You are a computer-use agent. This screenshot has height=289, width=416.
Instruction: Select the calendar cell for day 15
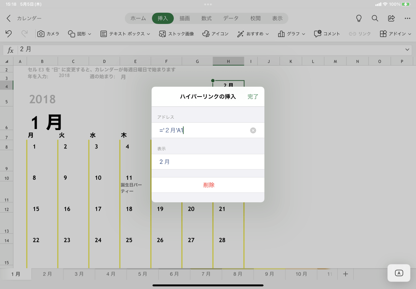42,209
